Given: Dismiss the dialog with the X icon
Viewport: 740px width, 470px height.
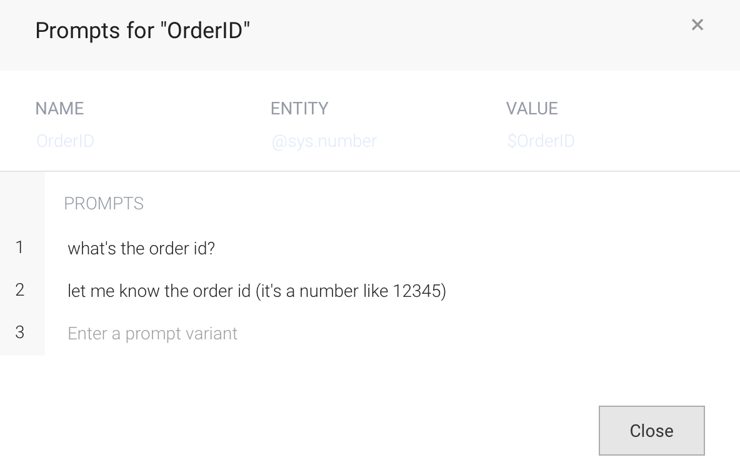Looking at the screenshot, I should 697,25.
